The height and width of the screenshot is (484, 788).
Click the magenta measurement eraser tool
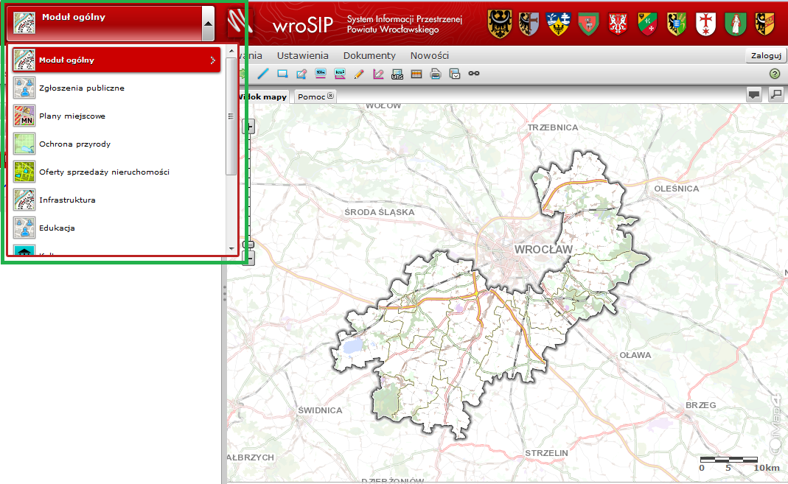pyautogui.click(x=378, y=74)
